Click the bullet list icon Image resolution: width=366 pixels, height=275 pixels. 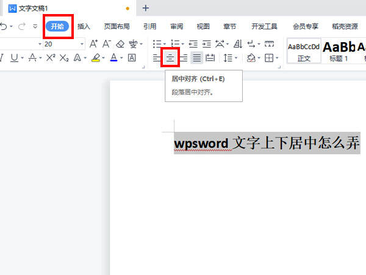[x=157, y=44]
